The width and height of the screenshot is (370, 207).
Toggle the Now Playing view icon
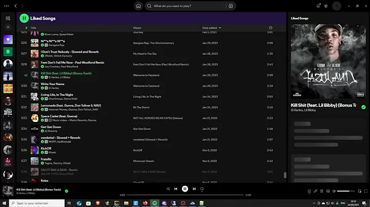[x=309, y=191]
